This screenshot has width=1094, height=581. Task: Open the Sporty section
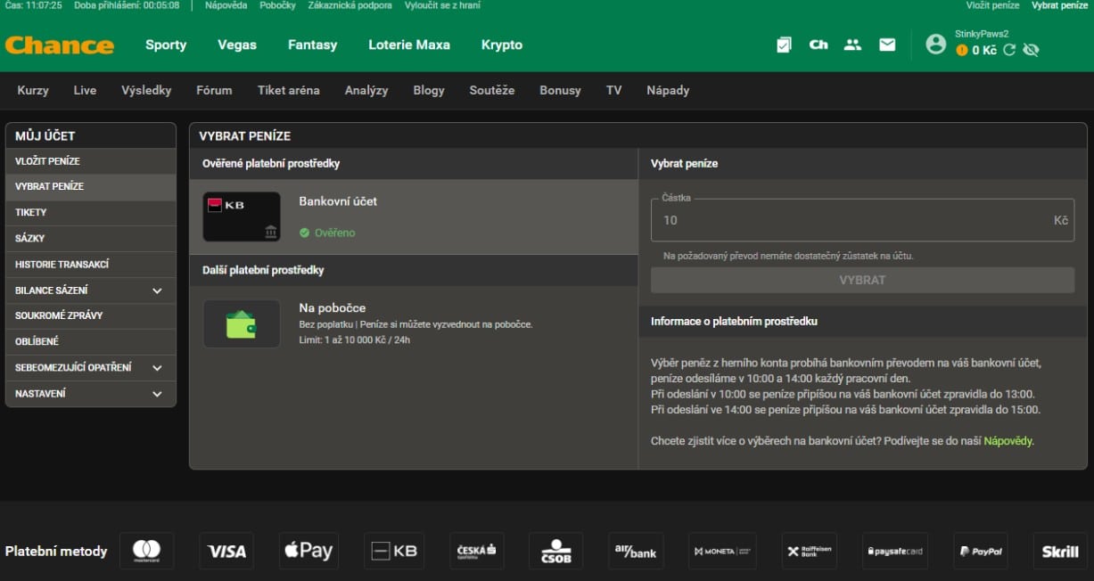coord(166,45)
